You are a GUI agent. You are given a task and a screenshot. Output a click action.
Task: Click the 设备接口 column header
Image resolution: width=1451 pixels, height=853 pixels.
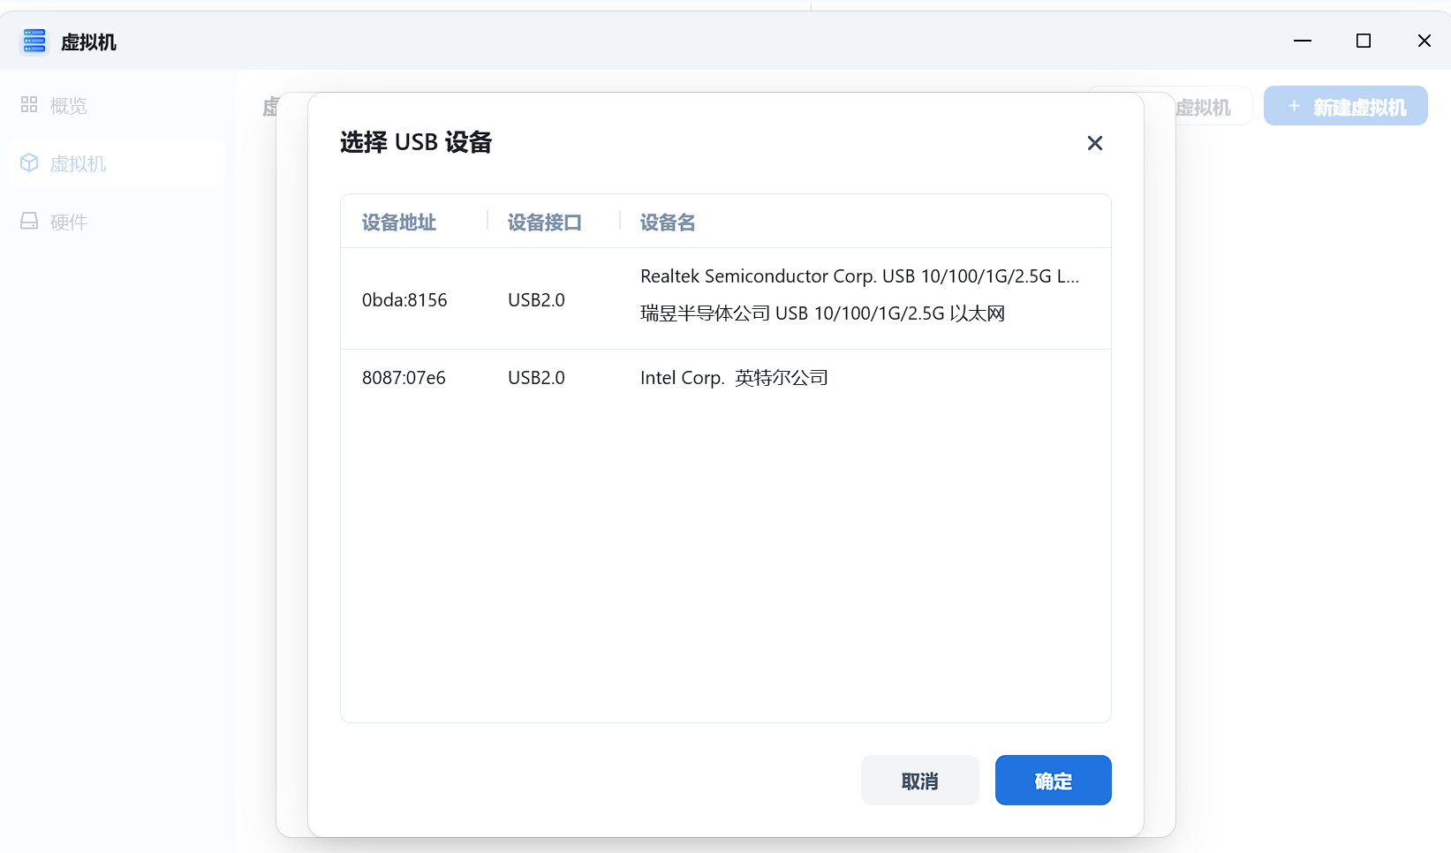pos(544,223)
